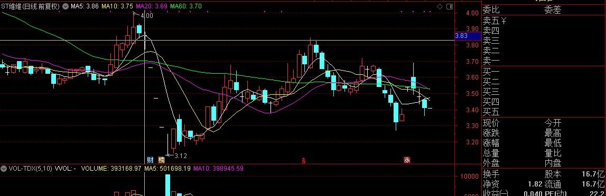606x196 pixels.
Task: Click the panel toggle square icon beside the diamond
Action: click(450, 6)
